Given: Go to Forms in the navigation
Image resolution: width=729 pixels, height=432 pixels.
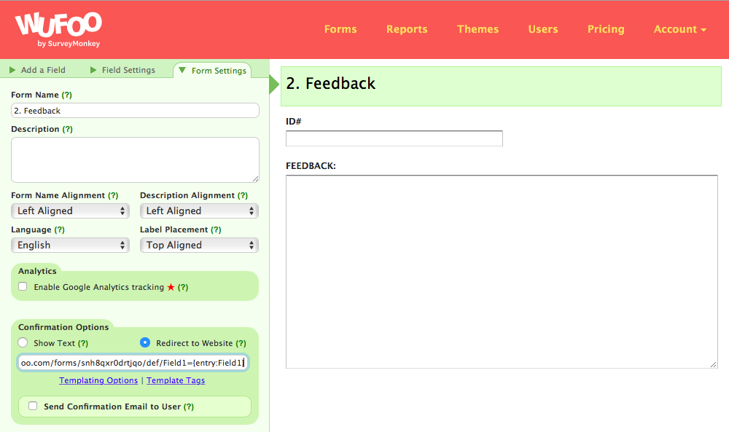Looking at the screenshot, I should [x=340, y=29].
